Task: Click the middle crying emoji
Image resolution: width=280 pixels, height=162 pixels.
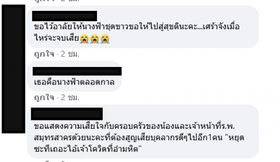Action: click(x=94, y=39)
